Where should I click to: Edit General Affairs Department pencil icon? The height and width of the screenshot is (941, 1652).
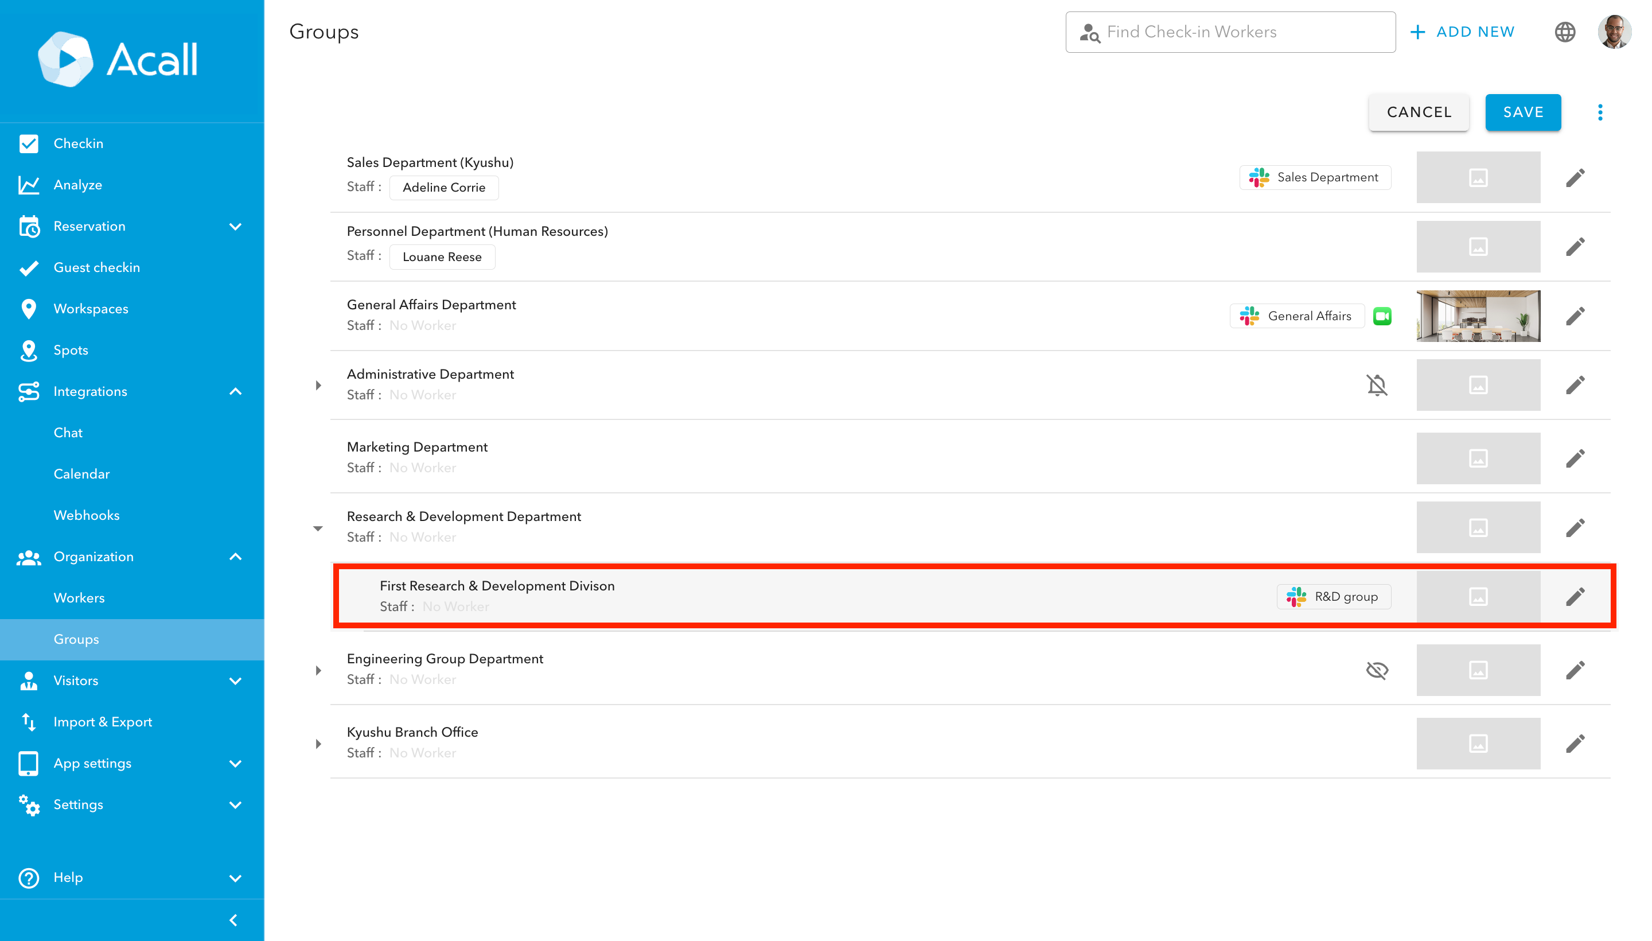coord(1575,316)
